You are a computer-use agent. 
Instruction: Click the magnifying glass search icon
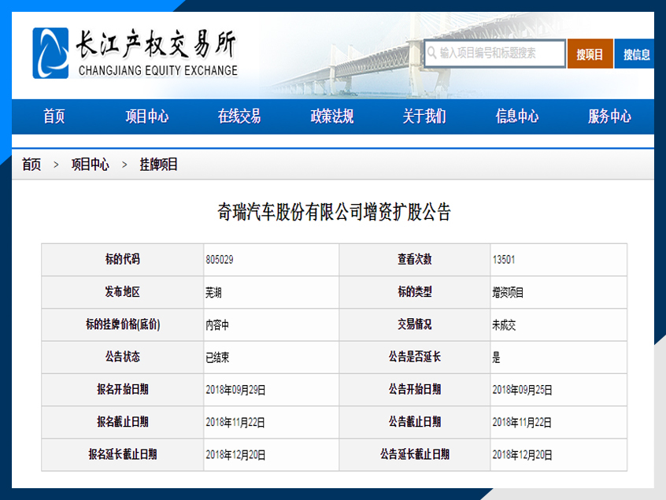431,54
